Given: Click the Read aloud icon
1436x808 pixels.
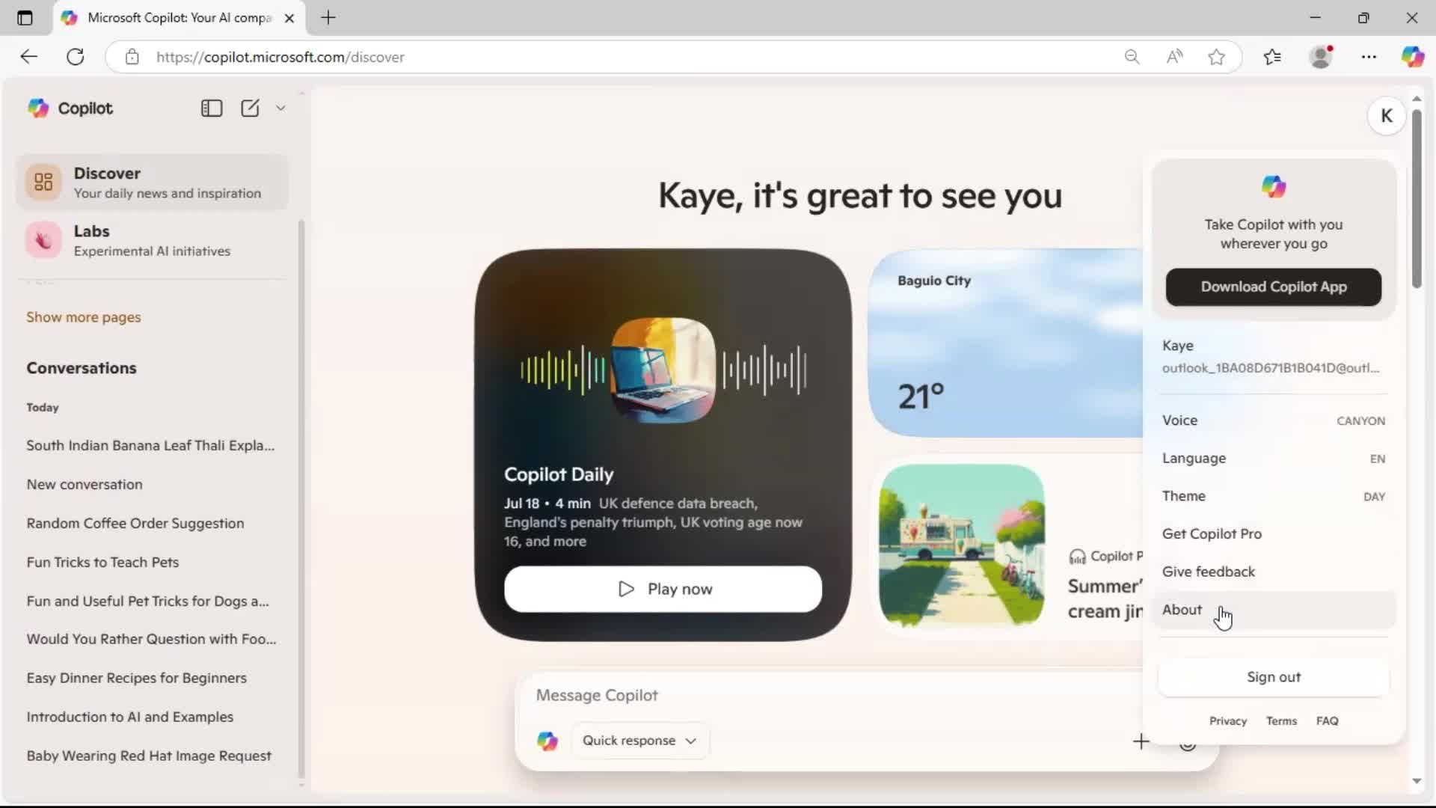Looking at the screenshot, I should pyautogui.click(x=1174, y=57).
